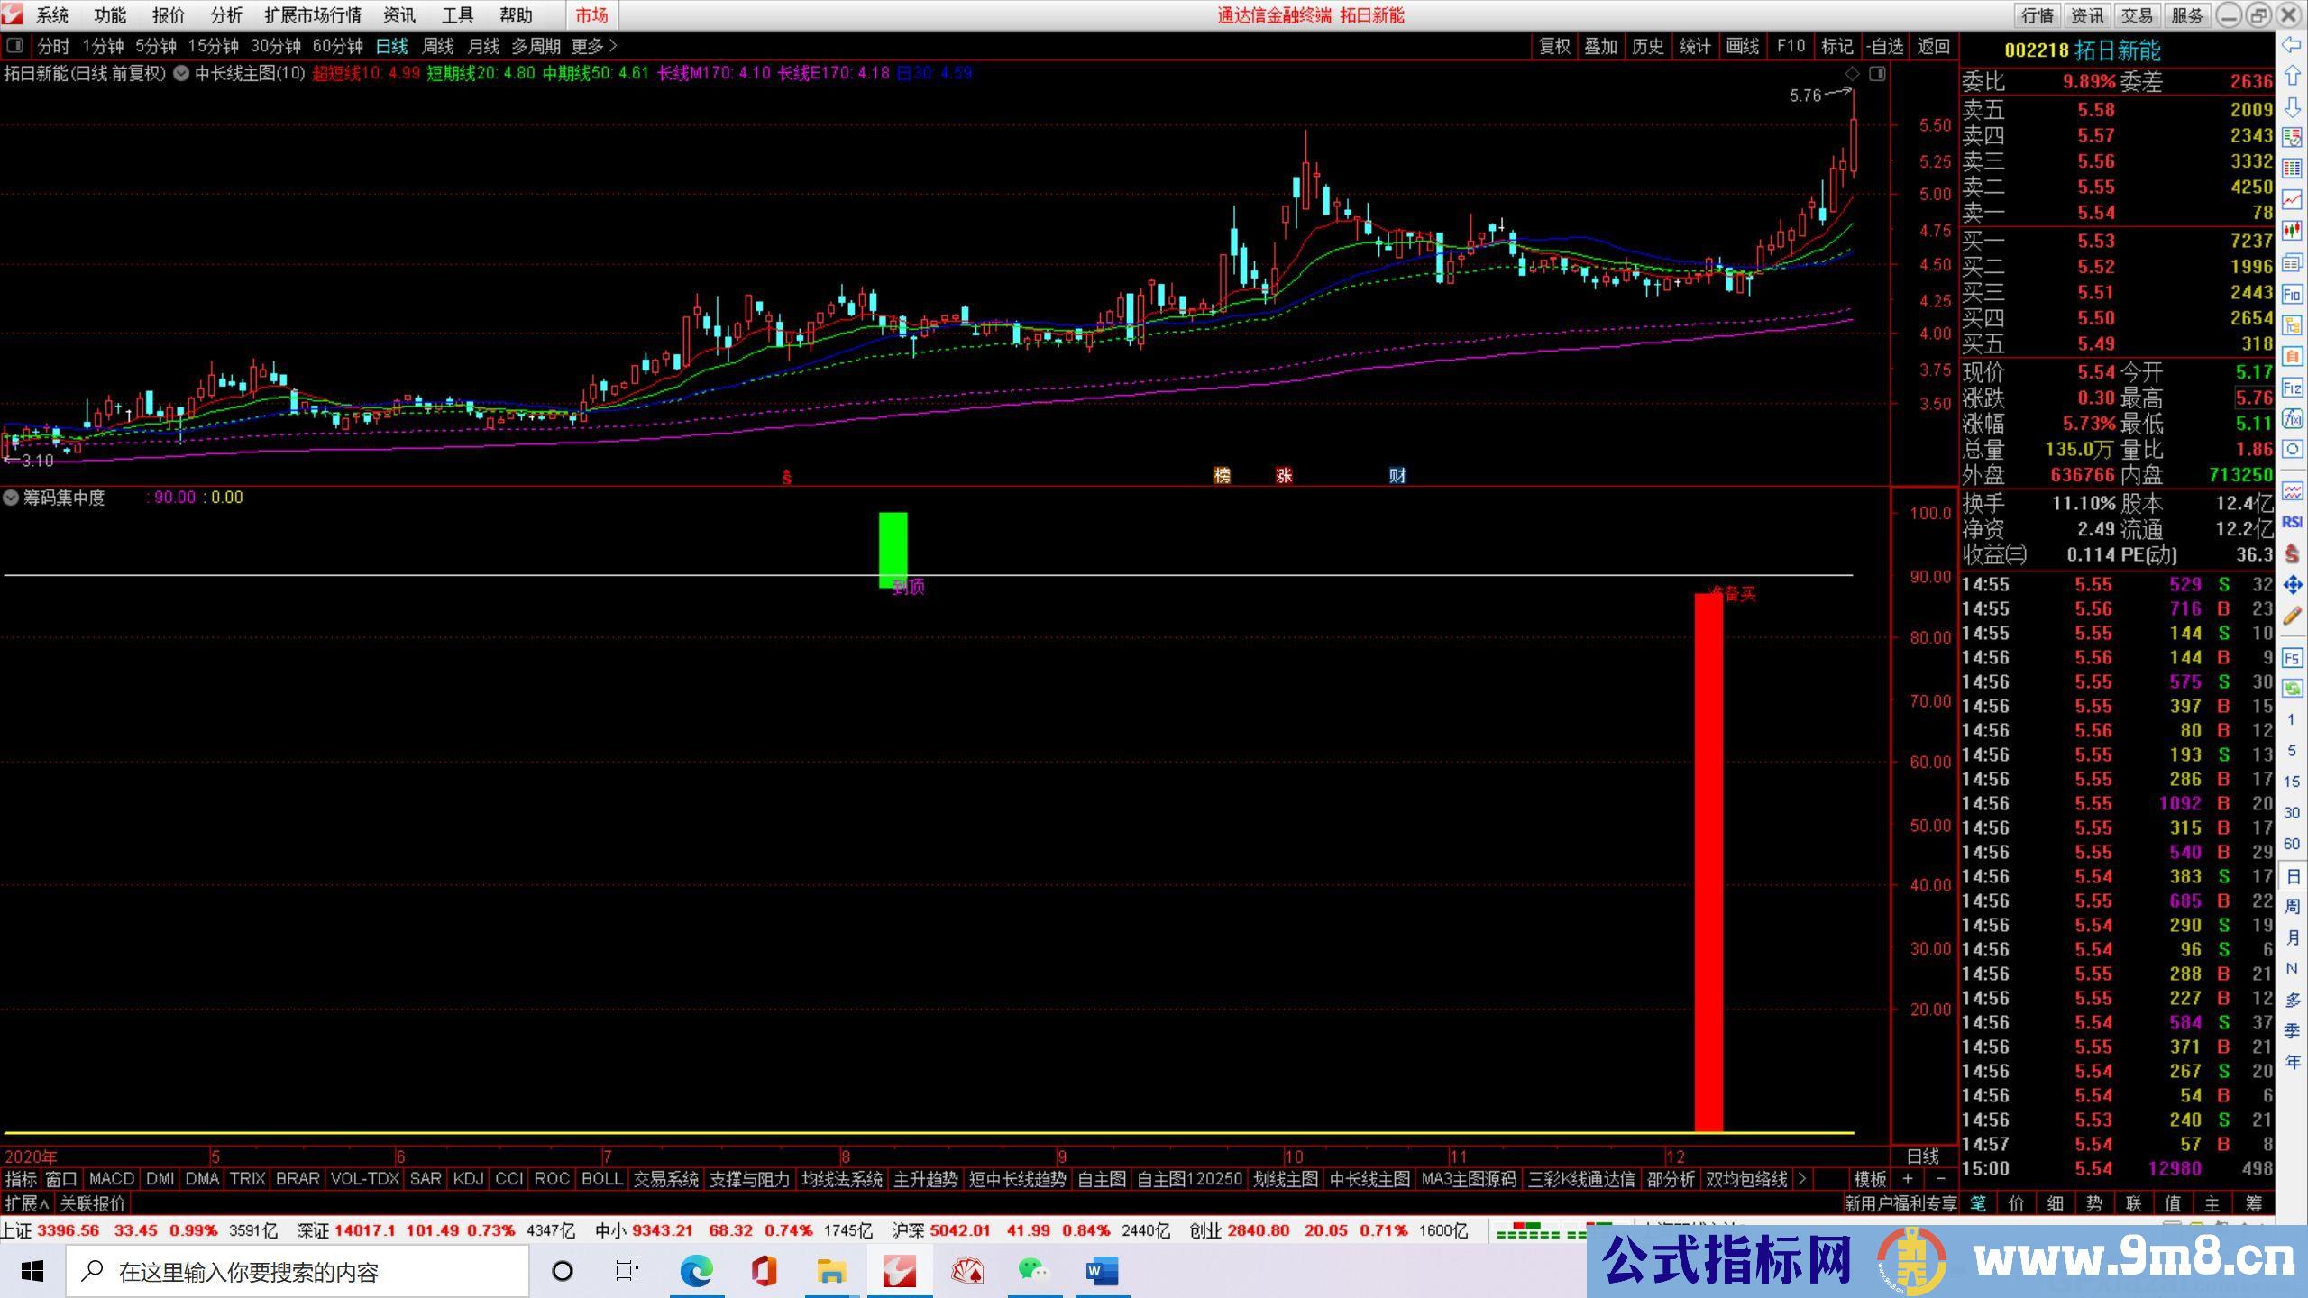Toggle the panel layout icon beside 分时
2308x1298 pixels.
[x=14, y=45]
